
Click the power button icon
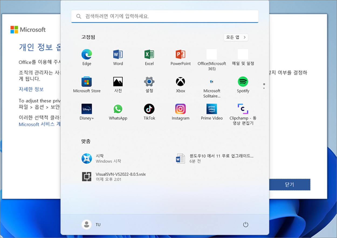[245, 225]
